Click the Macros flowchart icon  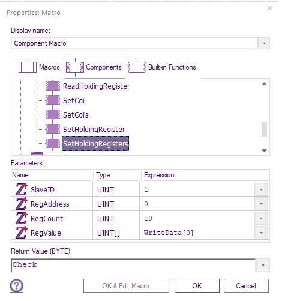28,67
